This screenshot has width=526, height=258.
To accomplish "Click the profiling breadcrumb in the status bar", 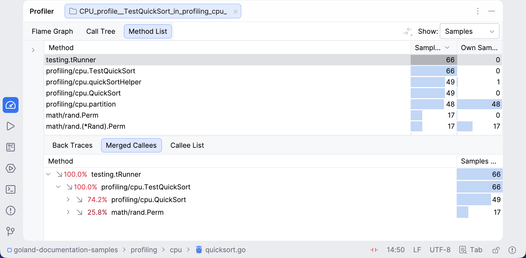I will click(x=144, y=250).
